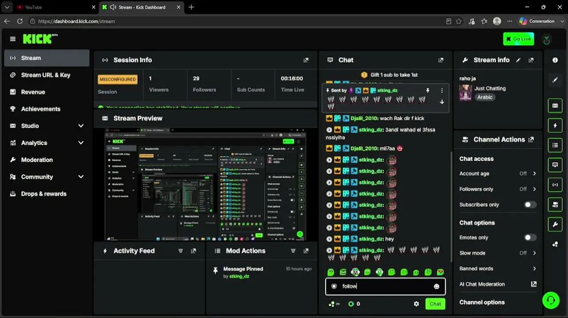Expand the Studio sidebar section
Viewport: 568px width, 318px height.
pos(81,126)
